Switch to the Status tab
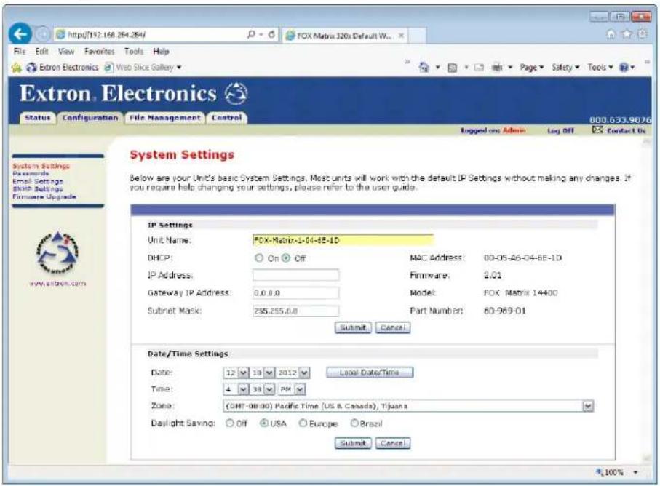This screenshot has width=660, height=486. [37, 118]
